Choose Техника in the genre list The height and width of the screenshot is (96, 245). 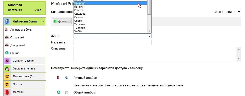coord(110,25)
